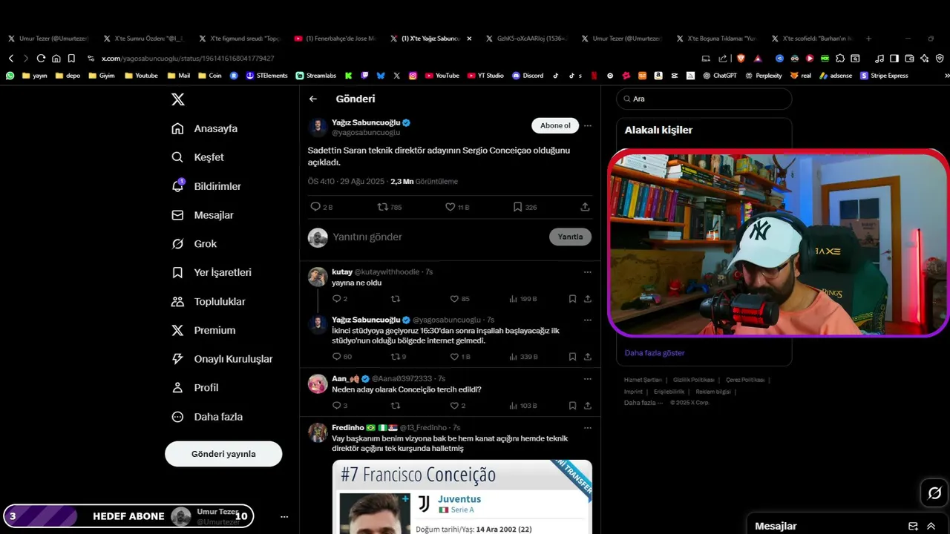Open Bildirimler in sidebar

206,186
